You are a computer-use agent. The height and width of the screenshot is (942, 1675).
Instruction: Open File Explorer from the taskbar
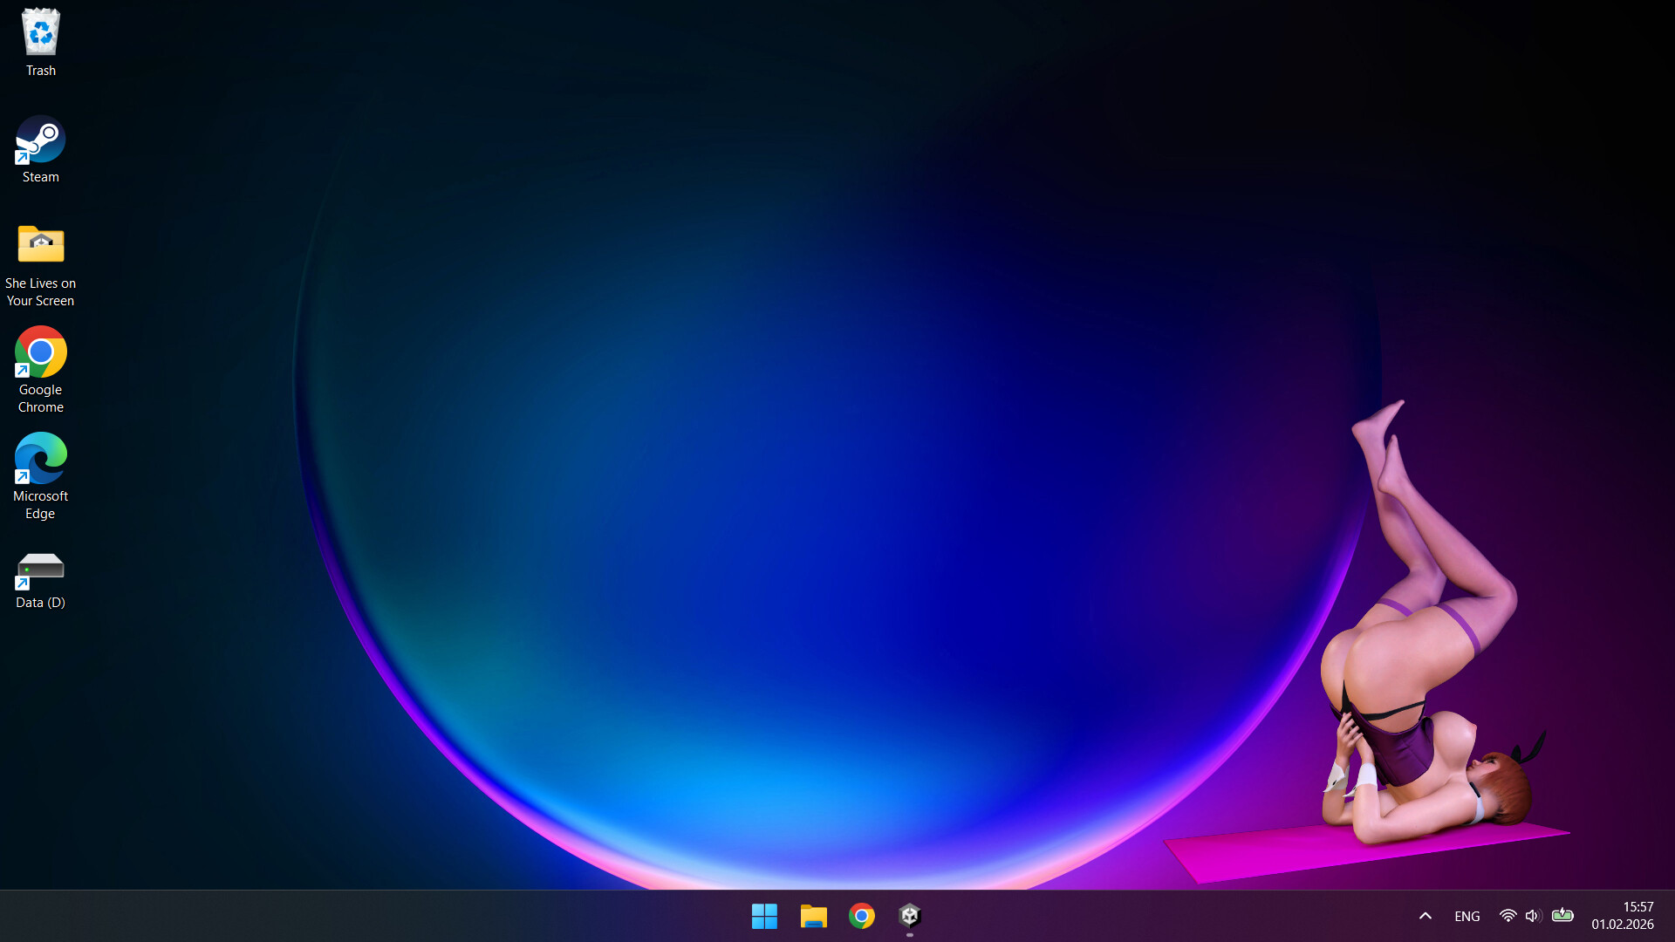813,916
